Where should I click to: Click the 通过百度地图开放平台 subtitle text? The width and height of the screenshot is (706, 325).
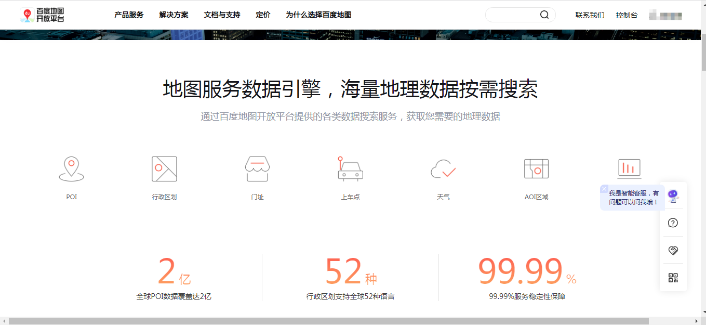tap(350, 116)
